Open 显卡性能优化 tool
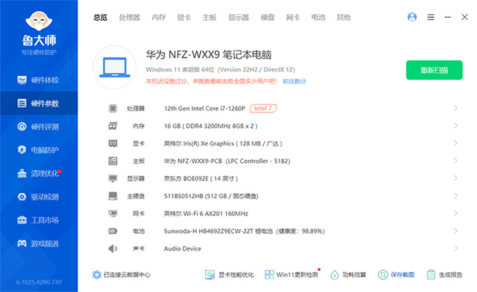The image size is (477, 292). 230,275
